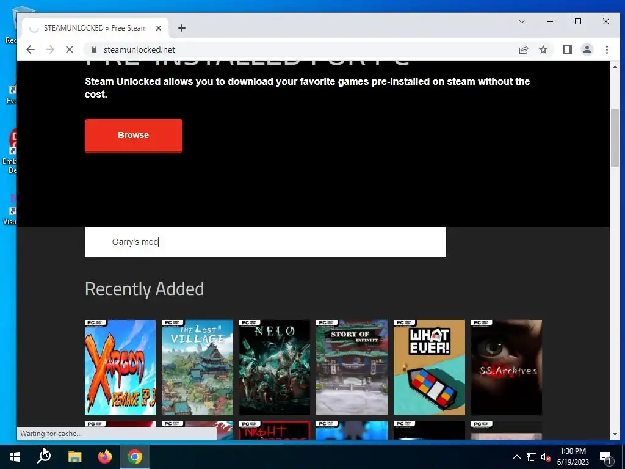Open the taskbar clock and date
625x469 pixels.
click(573, 457)
